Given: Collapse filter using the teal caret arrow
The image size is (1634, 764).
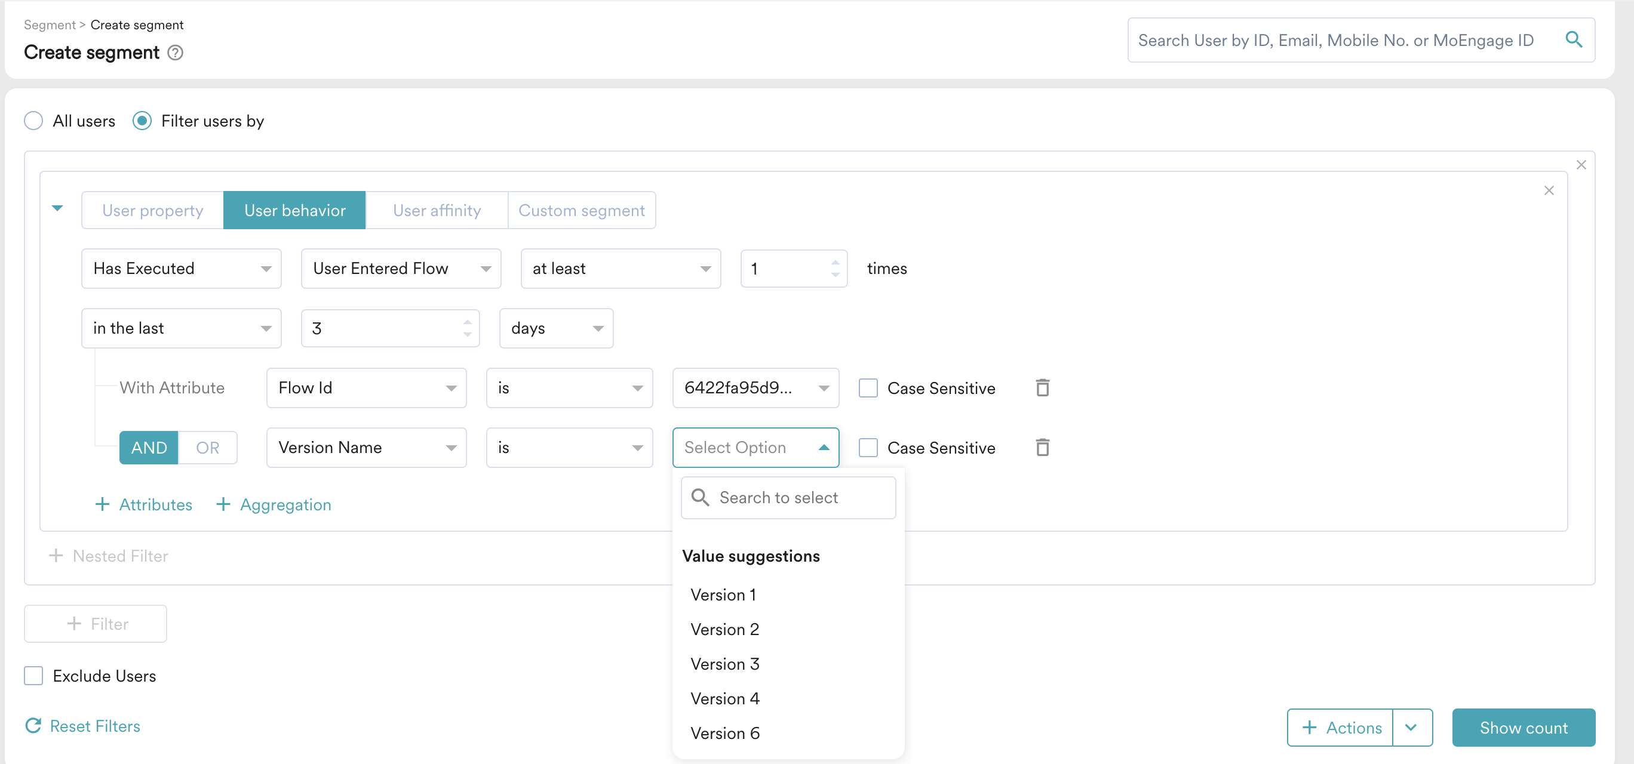Looking at the screenshot, I should (58, 208).
